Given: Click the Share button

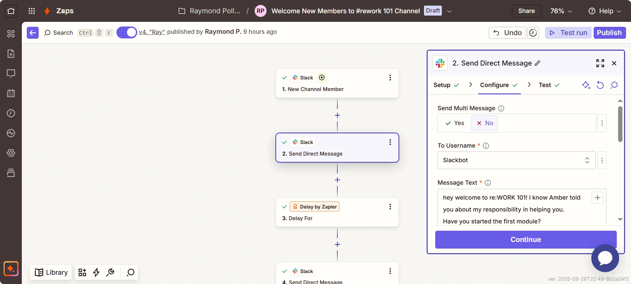Looking at the screenshot, I should (526, 11).
